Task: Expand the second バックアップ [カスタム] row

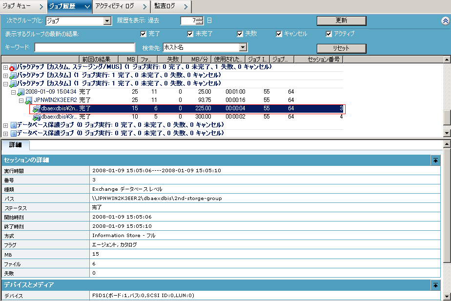Action: pos(5,76)
